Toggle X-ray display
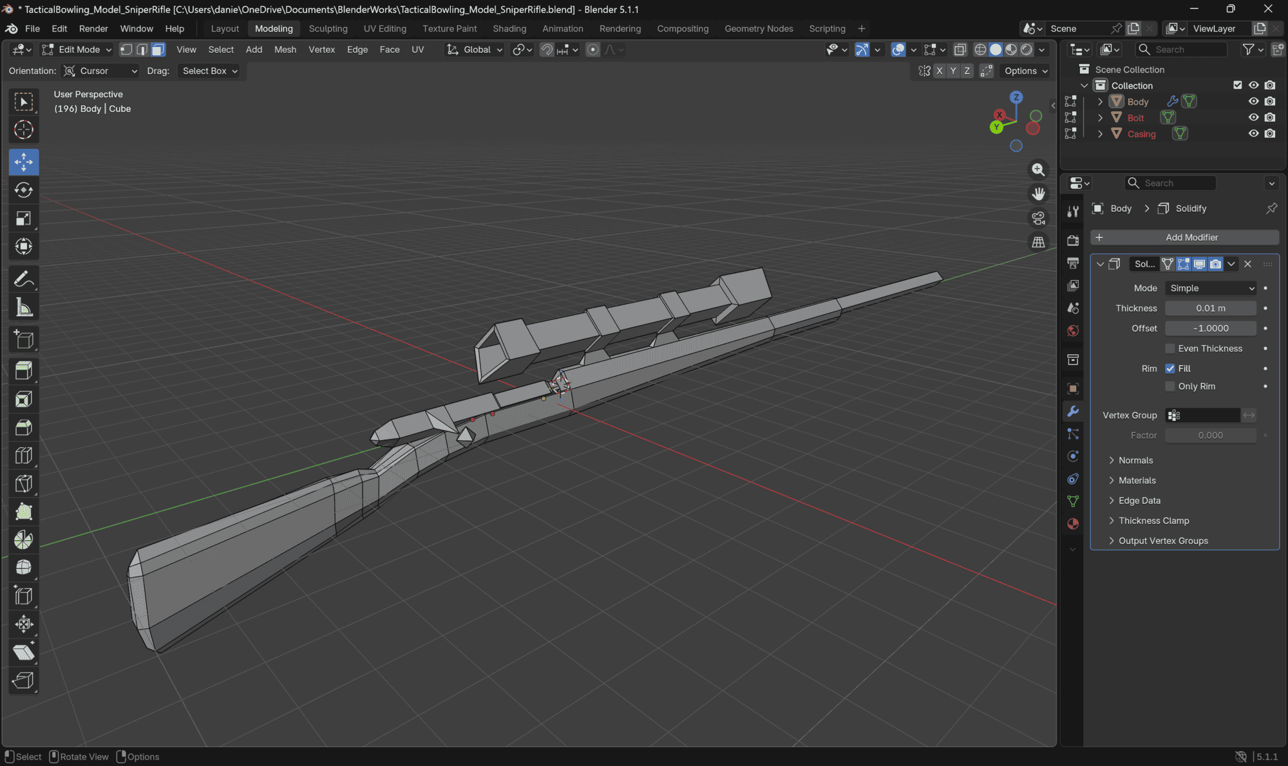Viewport: 1288px width, 766px height. (x=960, y=50)
